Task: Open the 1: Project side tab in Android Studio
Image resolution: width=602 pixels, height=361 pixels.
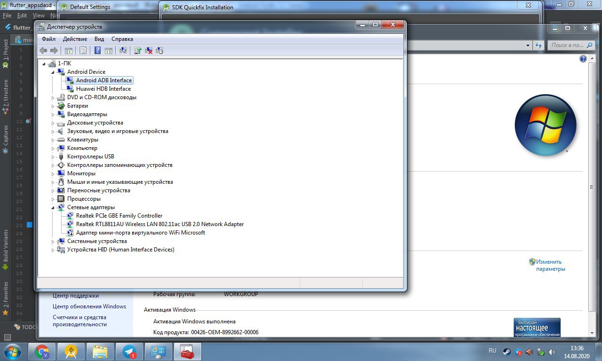Action: (x=5, y=53)
